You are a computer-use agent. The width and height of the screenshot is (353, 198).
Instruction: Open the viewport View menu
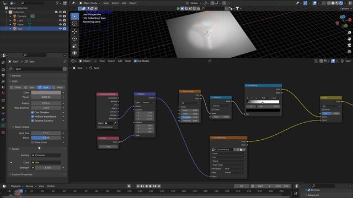point(106,3)
